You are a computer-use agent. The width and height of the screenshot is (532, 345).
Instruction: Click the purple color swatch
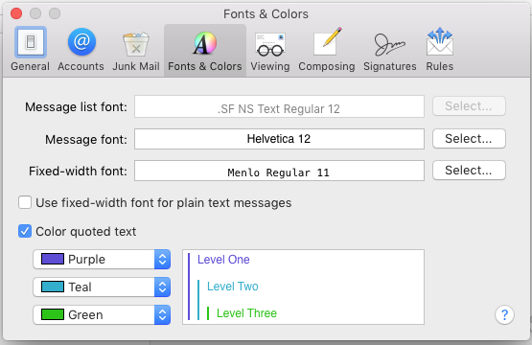point(53,259)
